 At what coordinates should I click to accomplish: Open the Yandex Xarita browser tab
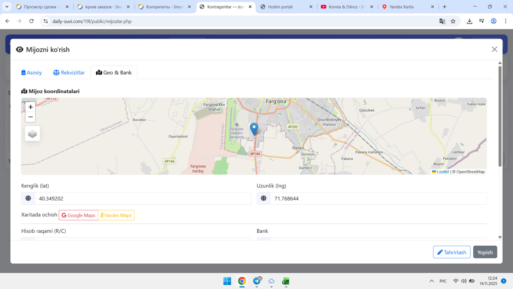(x=405, y=7)
